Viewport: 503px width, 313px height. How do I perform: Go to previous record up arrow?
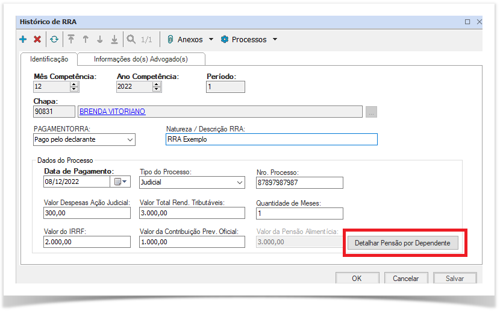86,39
